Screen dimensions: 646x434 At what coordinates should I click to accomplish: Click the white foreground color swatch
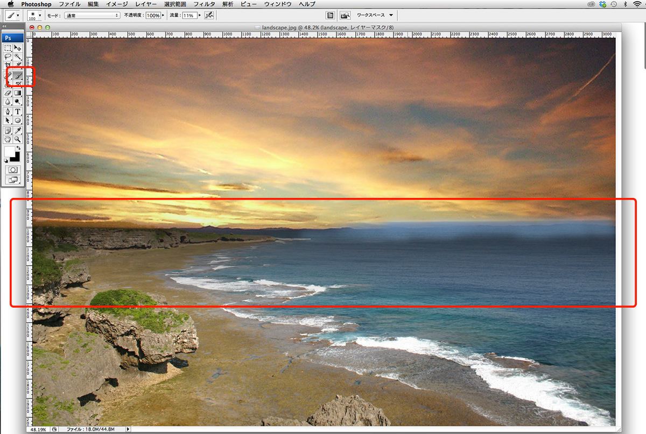9,152
